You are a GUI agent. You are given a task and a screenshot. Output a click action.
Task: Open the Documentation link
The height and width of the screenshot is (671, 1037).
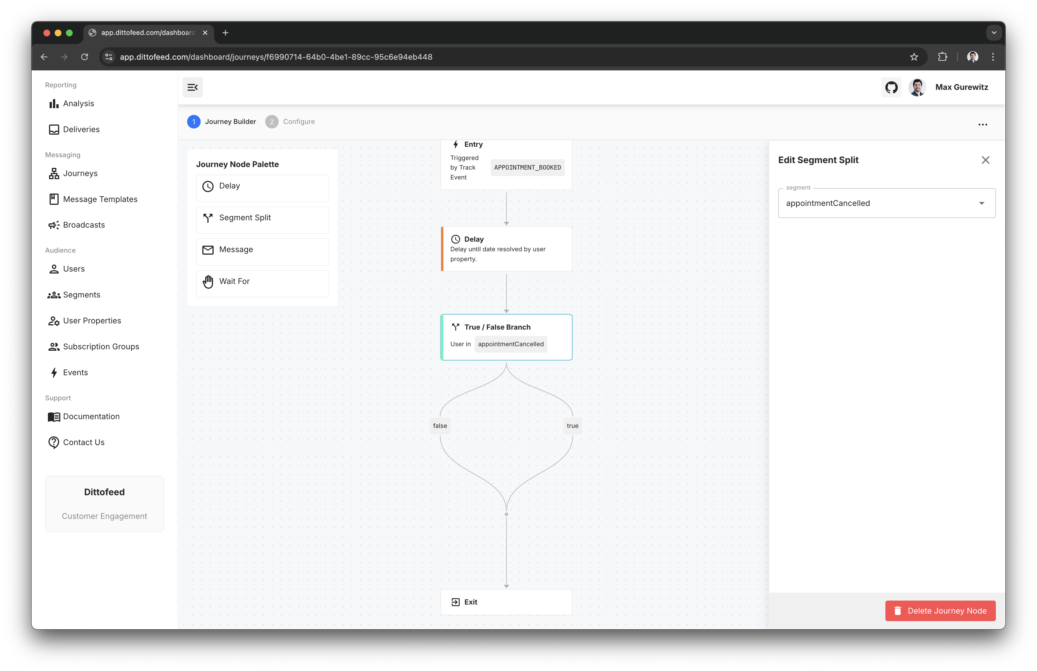tap(91, 417)
